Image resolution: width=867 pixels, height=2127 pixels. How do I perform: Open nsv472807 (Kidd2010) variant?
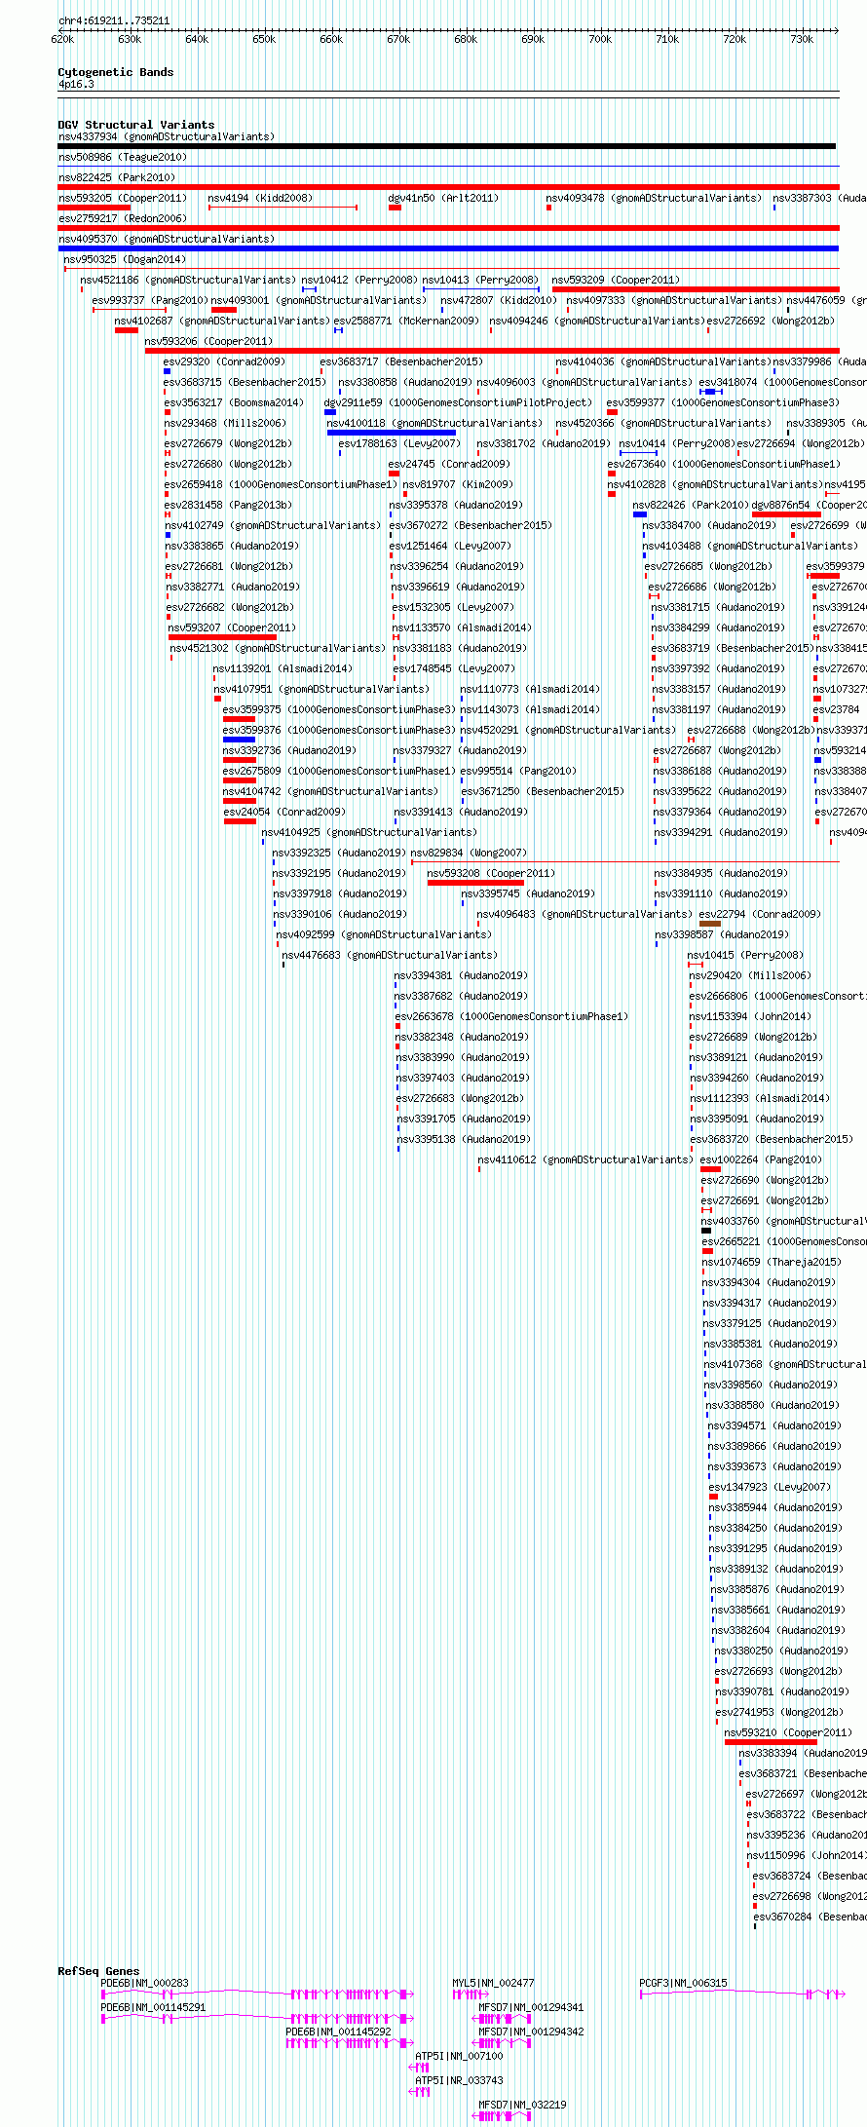(499, 300)
